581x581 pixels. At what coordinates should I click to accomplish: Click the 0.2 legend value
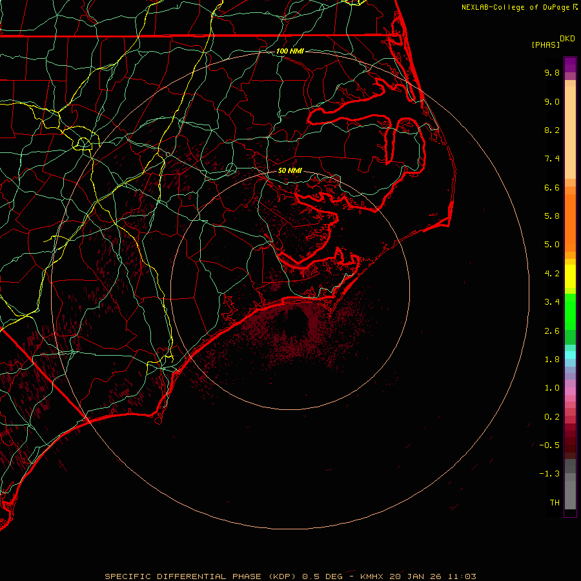pos(552,417)
